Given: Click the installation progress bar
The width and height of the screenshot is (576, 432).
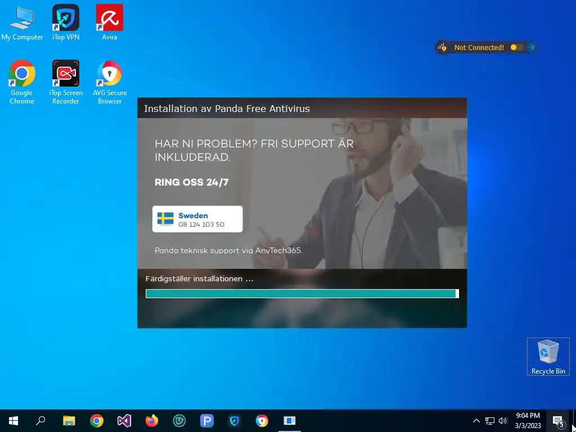Looking at the screenshot, I should coord(302,294).
